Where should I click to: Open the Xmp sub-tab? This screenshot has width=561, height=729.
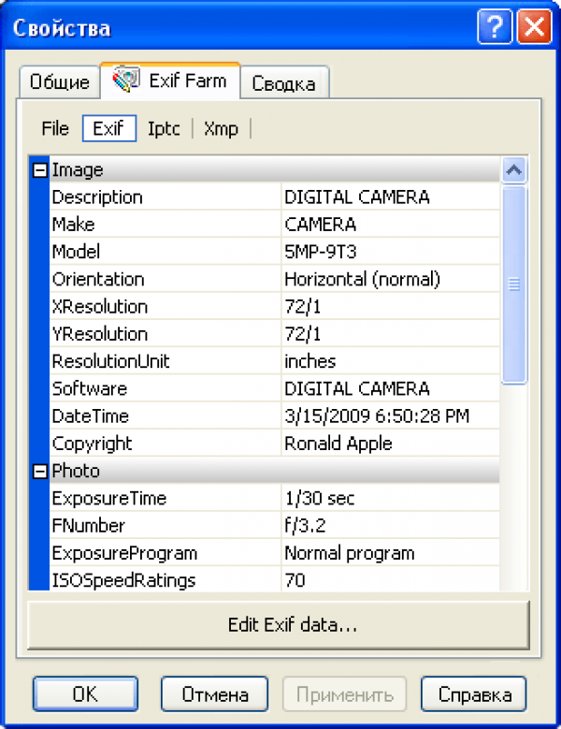coord(221,129)
